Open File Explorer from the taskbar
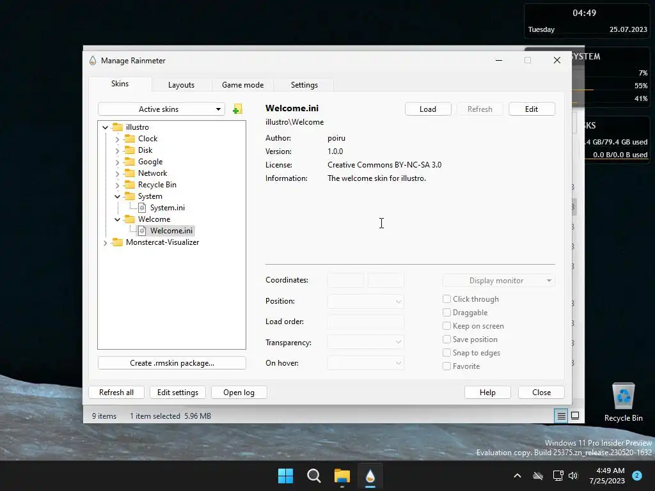This screenshot has height=491, width=655. (342, 476)
